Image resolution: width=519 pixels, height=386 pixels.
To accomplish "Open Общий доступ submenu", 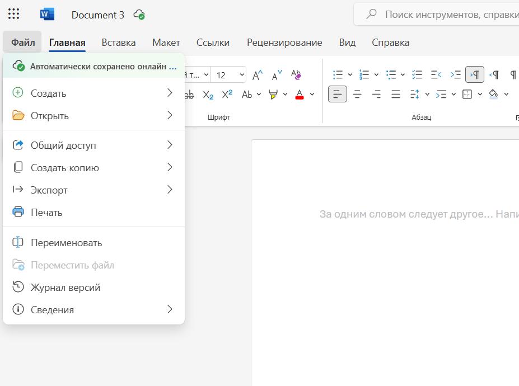I will 93,145.
